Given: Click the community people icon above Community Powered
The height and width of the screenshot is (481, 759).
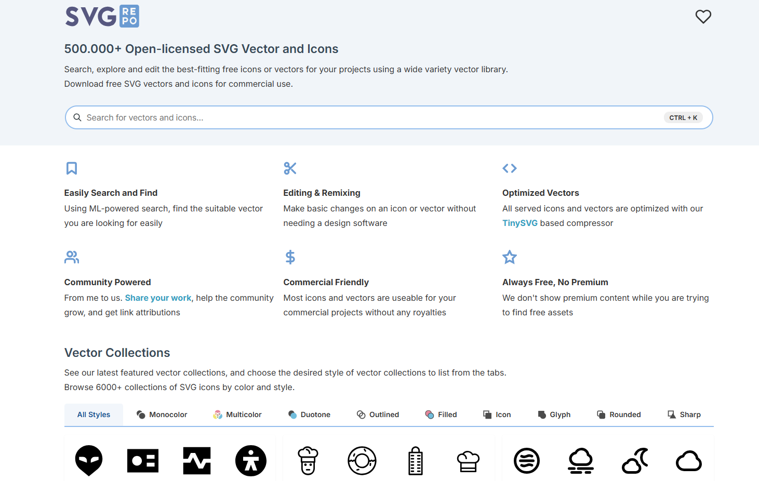Looking at the screenshot, I should 71,257.
